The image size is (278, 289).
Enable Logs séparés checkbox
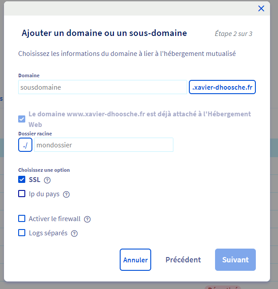click(x=22, y=233)
